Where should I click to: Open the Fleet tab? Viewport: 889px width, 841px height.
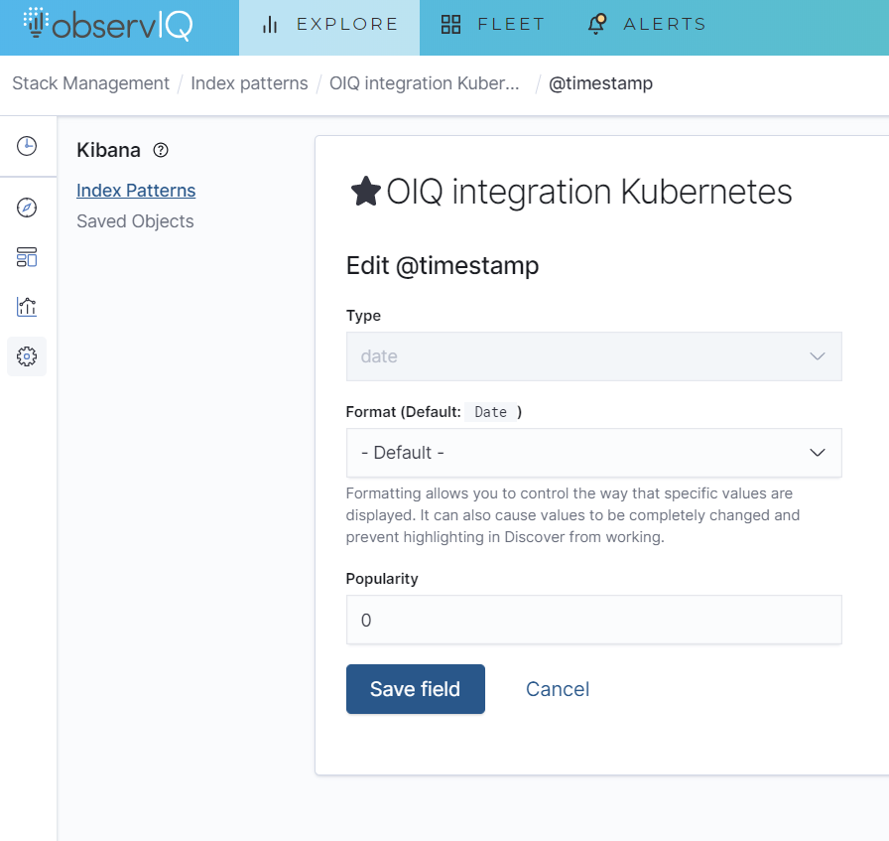click(x=493, y=27)
